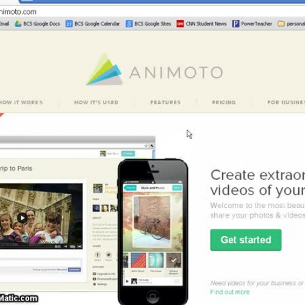This screenshot has width=305, height=305.
Task: Go to the Features page
Action: tap(165, 102)
